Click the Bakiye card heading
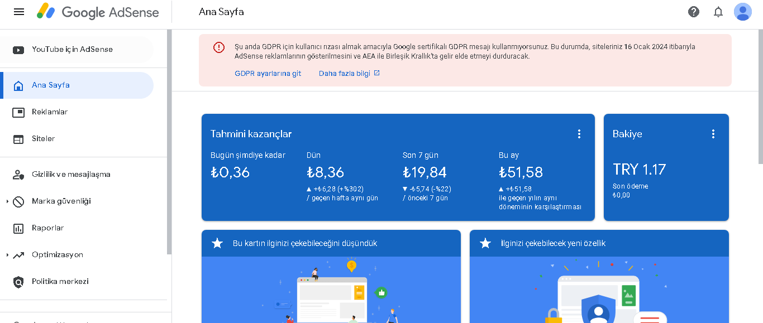 [x=627, y=134]
